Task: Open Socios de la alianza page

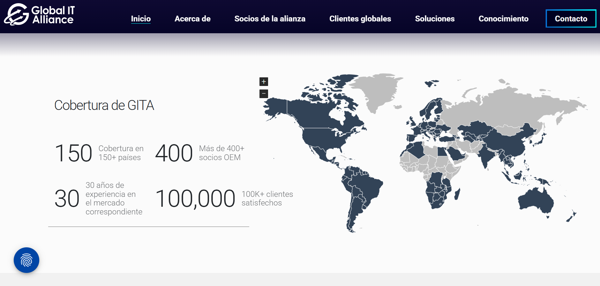Action: coord(270,19)
